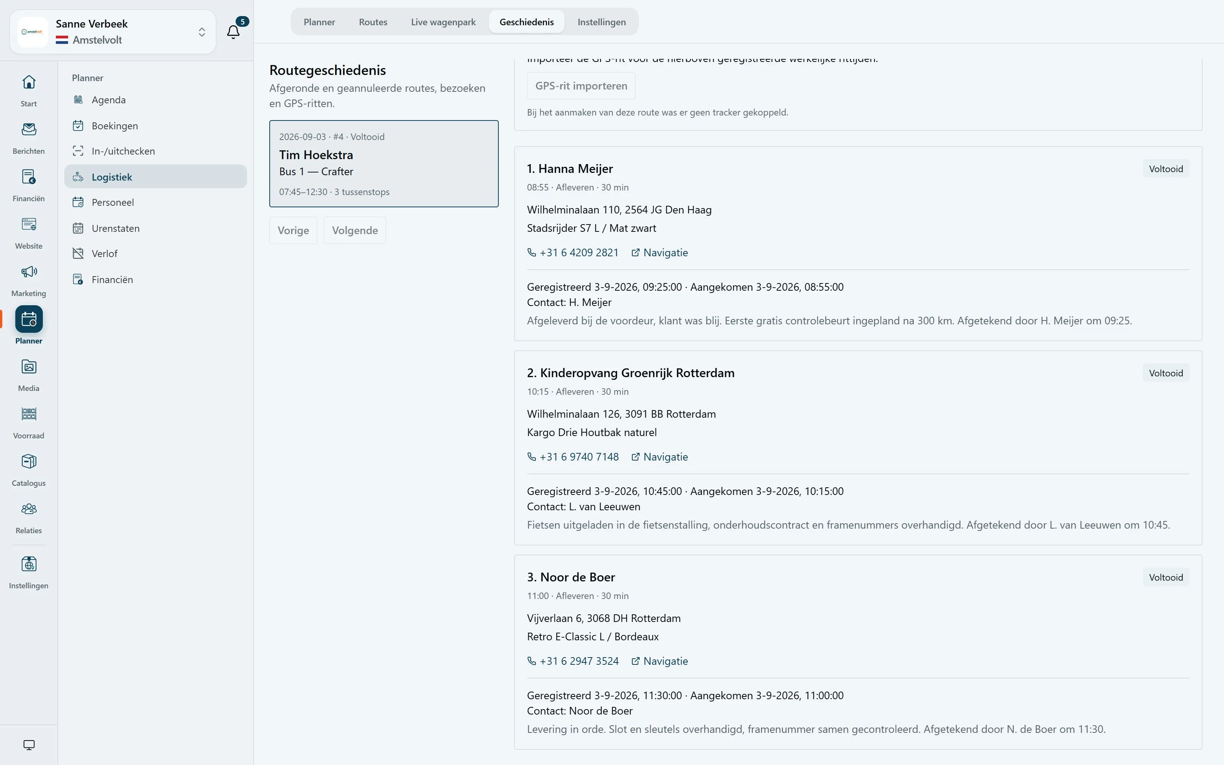Image resolution: width=1224 pixels, height=765 pixels.
Task: Select Logistiek in the Planner menu
Action: 155,177
